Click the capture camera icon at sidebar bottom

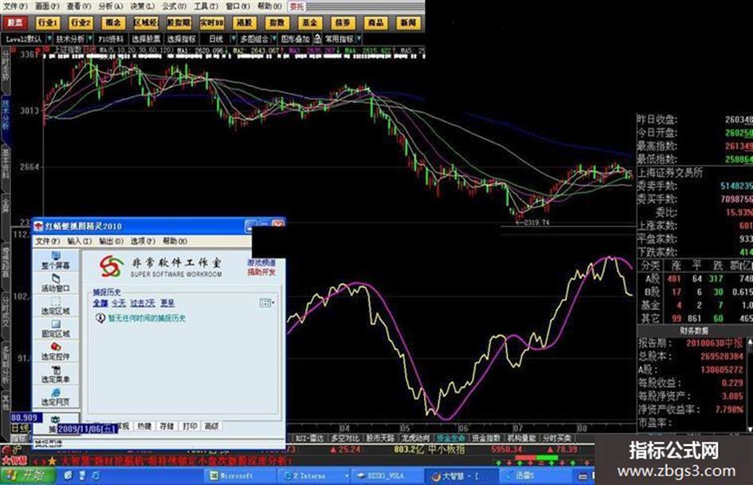[x=55, y=420]
